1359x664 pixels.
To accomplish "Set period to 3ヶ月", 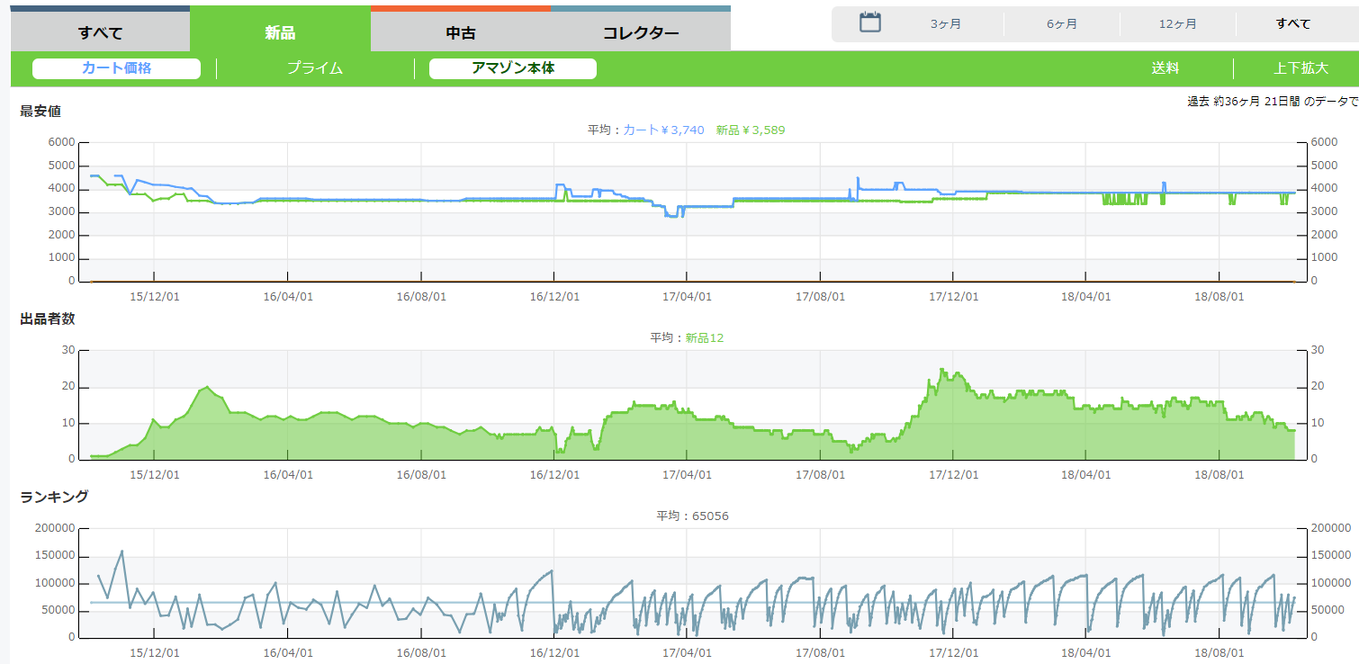I will pyautogui.click(x=946, y=24).
